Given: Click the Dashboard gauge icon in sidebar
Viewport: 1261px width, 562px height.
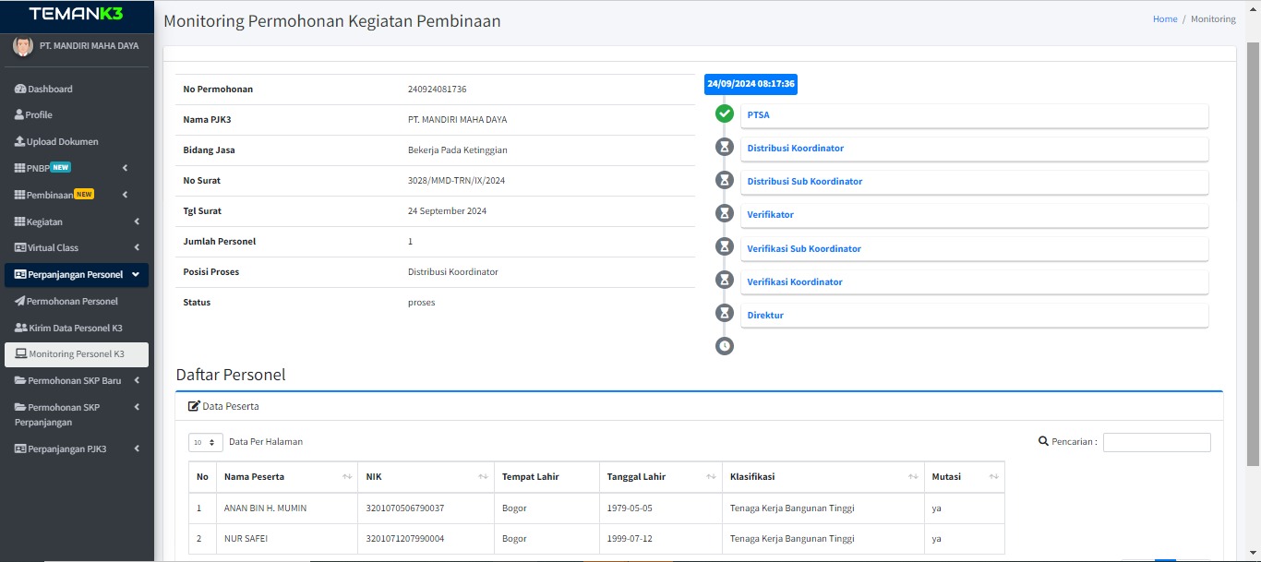Looking at the screenshot, I should click(x=20, y=90).
